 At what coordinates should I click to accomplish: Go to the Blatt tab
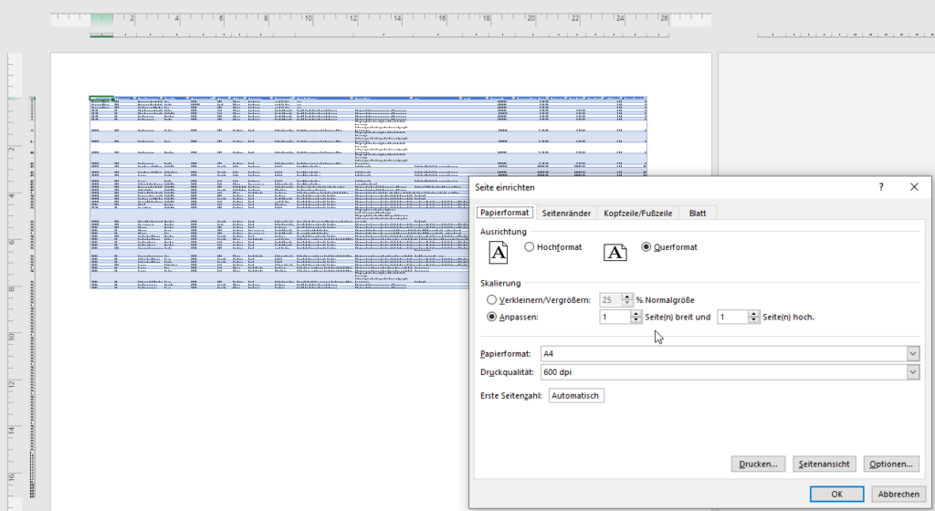coord(697,213)
